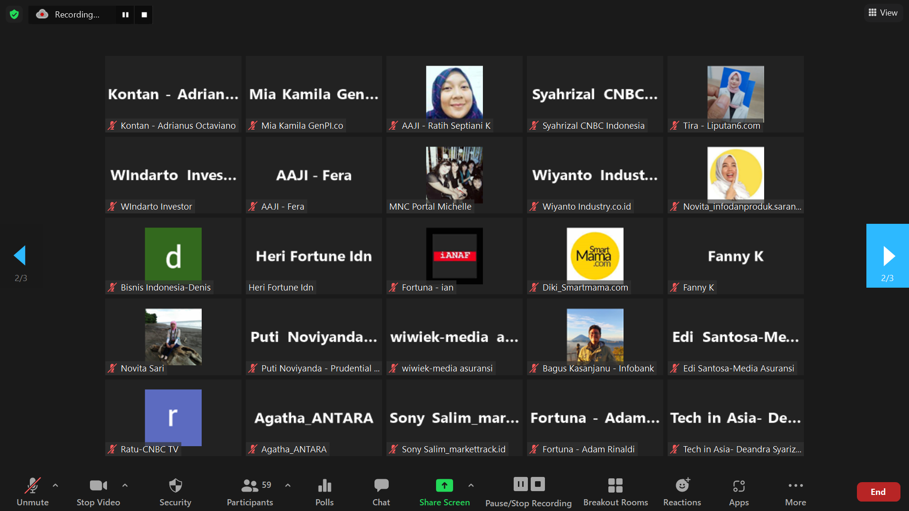Expand audio options arrow next to Unmute
Screen dimensions: 909x511
coord(55,485)
